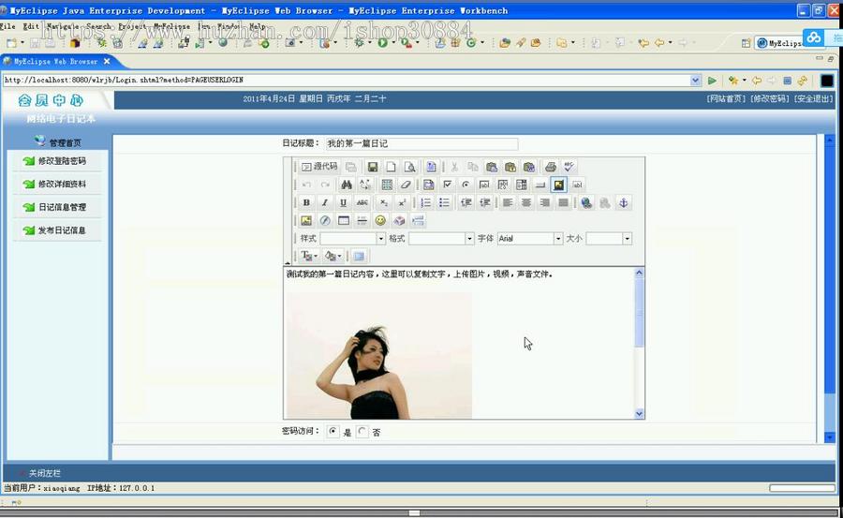Open the browser URL history dropdown arrow
The image size is (843, 518).
coord(695,81)
